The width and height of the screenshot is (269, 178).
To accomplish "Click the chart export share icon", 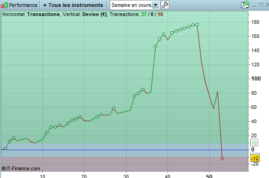I will (245, 5).
